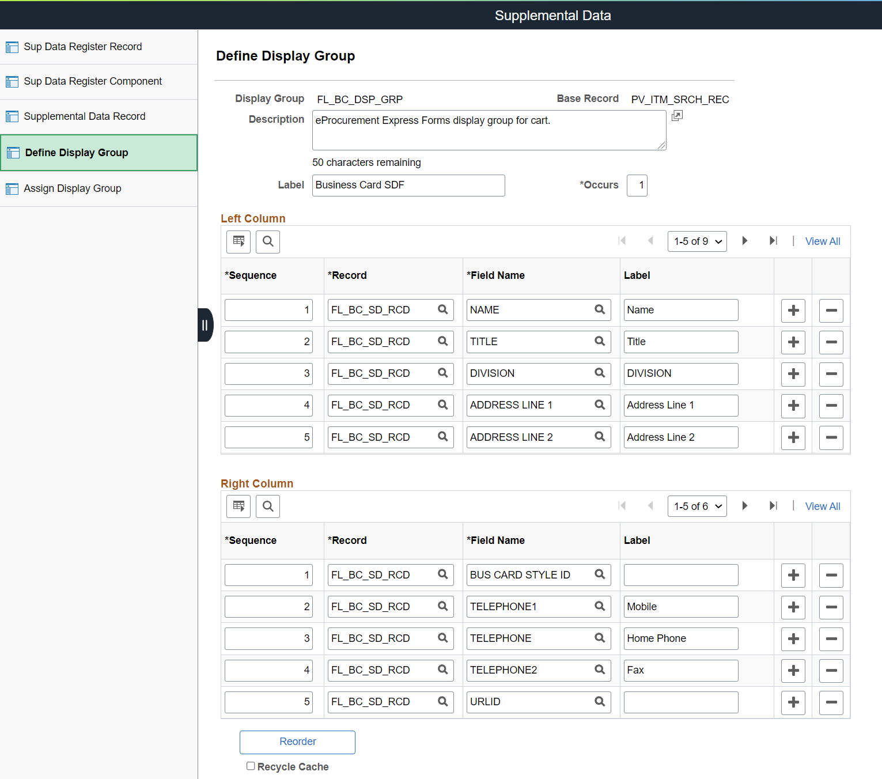Viewport: 882px width, 779px height.
Task: Go to next rows in Left Column
Action: [745, 241]
